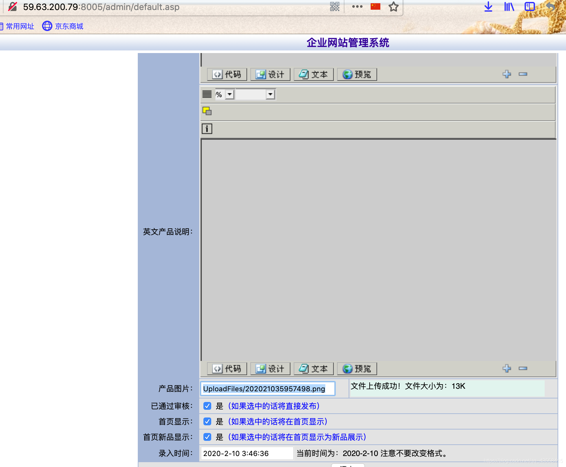Click the 录入时间 date input field
This screenshot has width=566, height=467.
tap(247, 453)
